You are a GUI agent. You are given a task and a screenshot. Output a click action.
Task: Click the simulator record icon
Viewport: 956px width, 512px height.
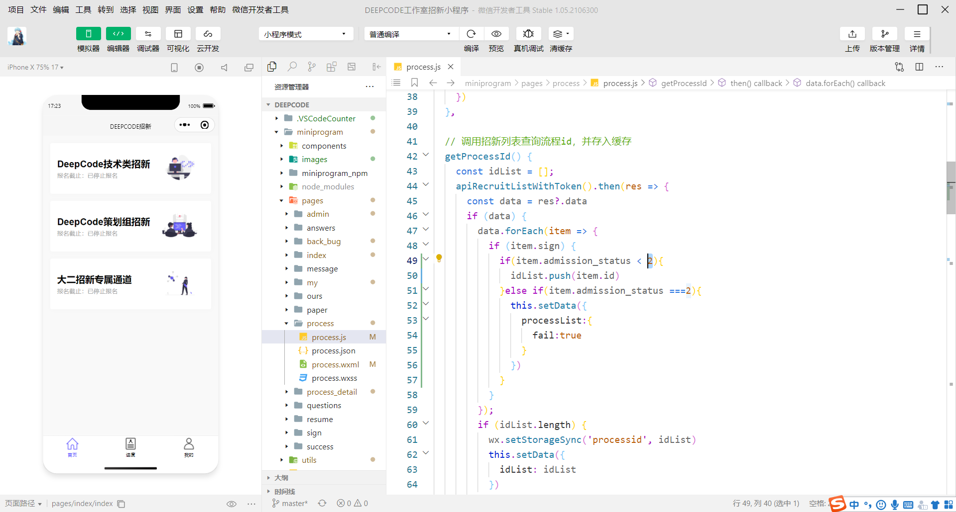click(x=199, y=68)
